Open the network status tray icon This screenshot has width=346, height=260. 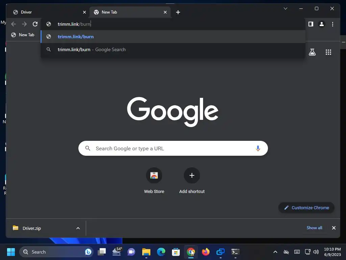click(307, 252)
